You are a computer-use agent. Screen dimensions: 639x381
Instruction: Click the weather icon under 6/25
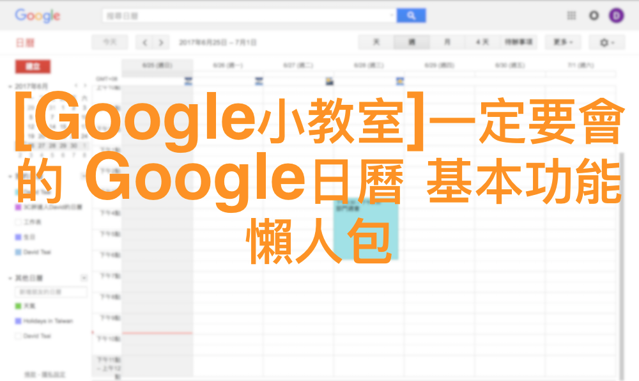pos(189,81)
